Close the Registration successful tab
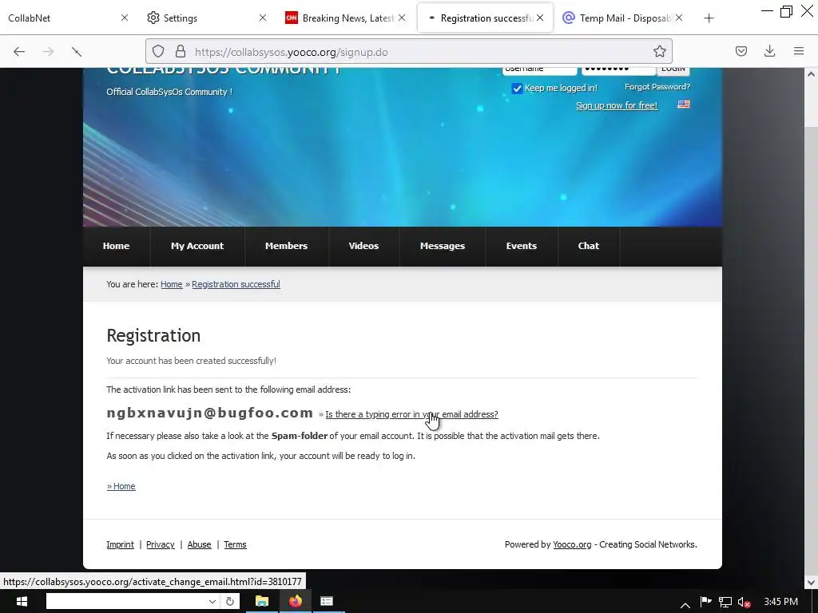Screen dimensions: 818x613 coord(540,18)
